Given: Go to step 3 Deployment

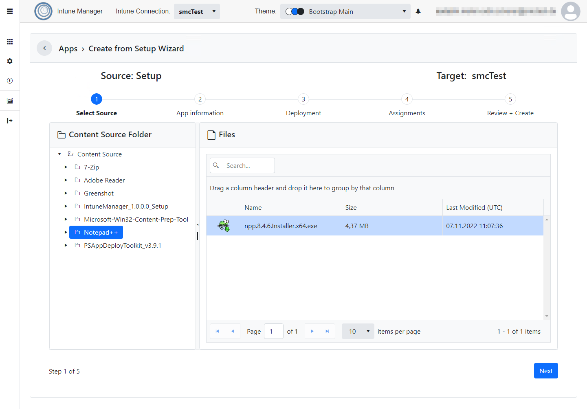Looking at the screenshot, I should [303, 99].
